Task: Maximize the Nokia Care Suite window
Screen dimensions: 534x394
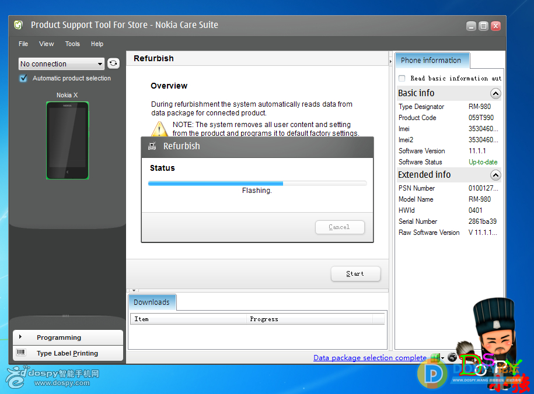Action: coord(483,26)
